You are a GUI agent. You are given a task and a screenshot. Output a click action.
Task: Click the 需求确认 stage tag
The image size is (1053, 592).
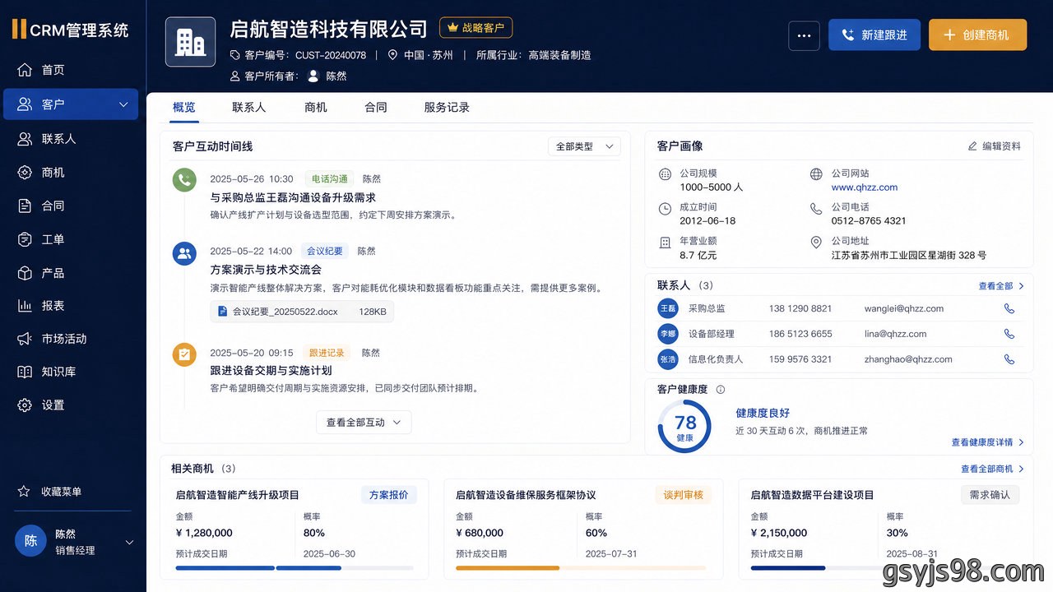(990, 495)
